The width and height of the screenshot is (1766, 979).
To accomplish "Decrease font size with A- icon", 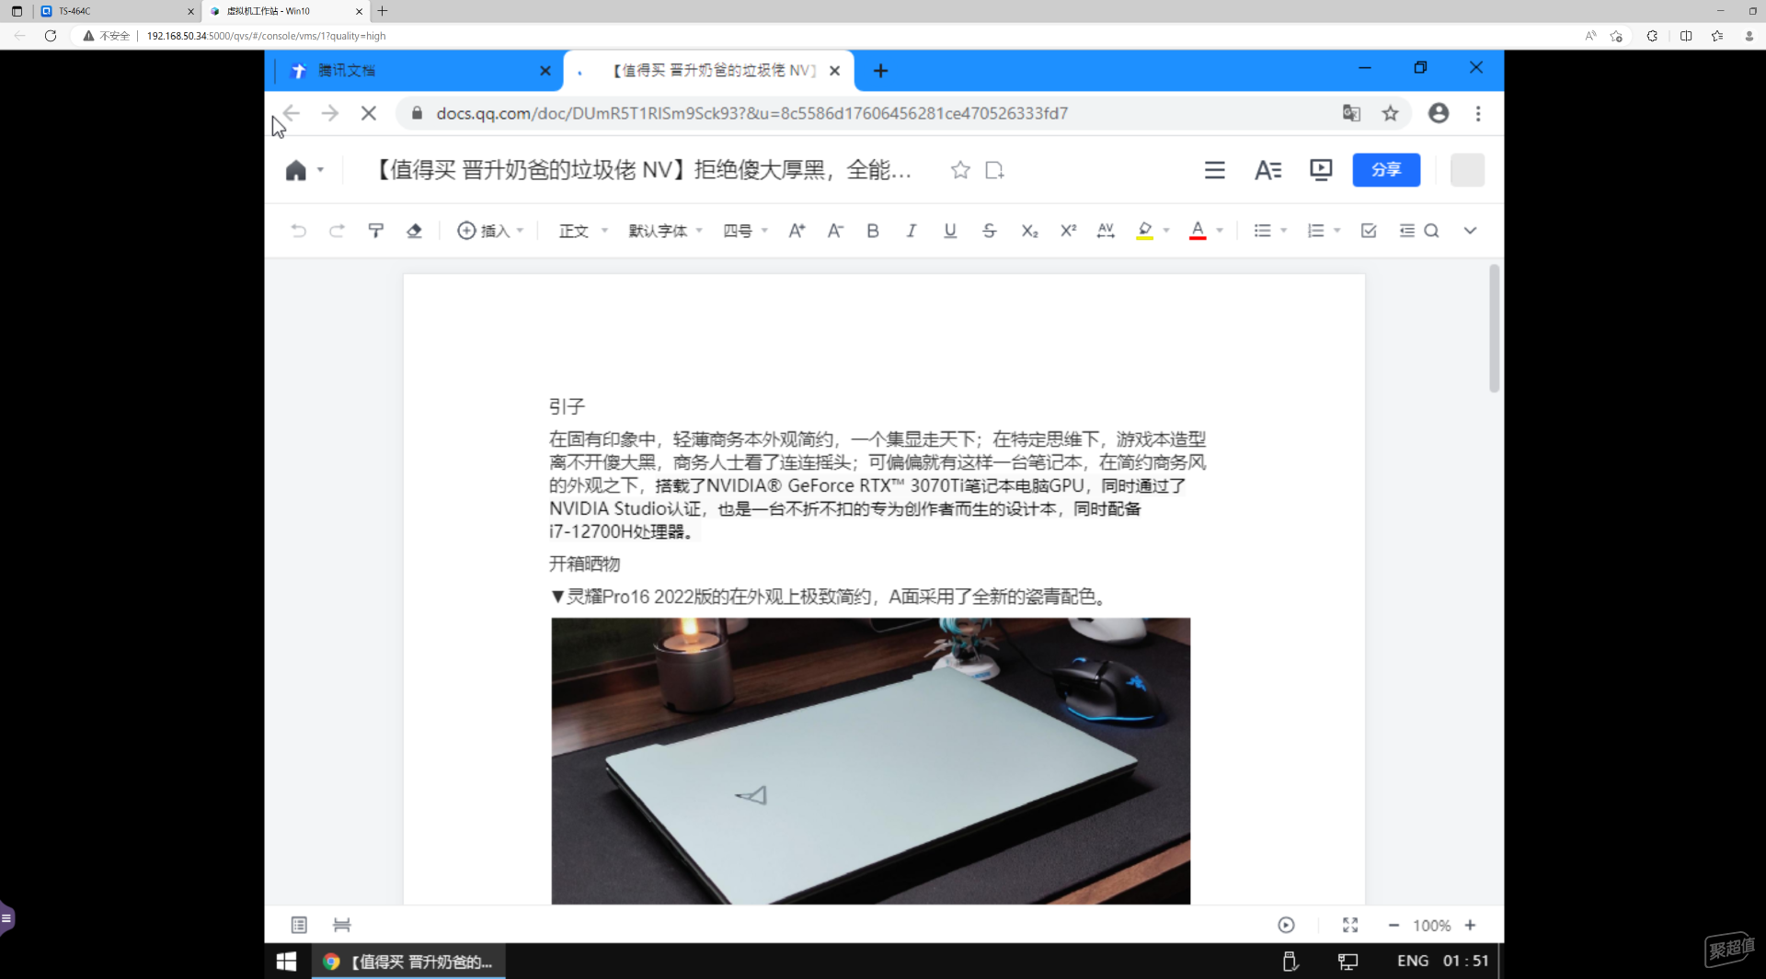I will point(834,231).
